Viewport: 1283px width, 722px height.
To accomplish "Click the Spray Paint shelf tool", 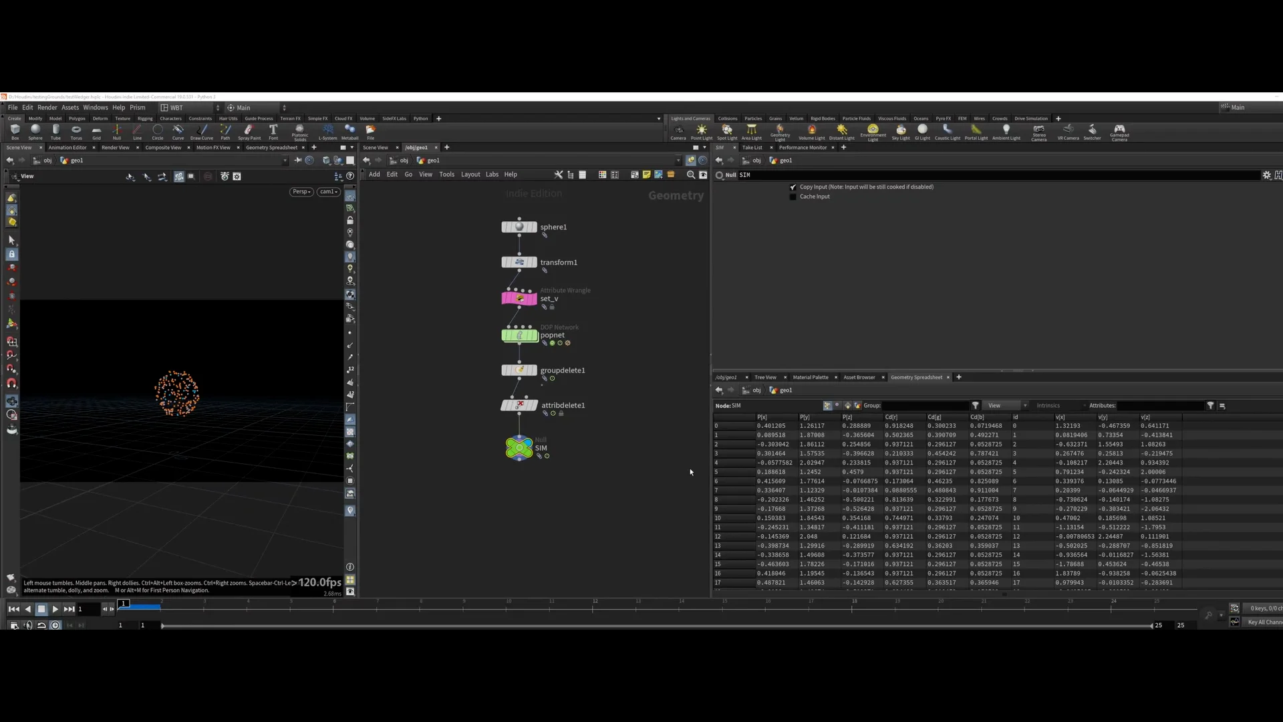I will [249, 131].
